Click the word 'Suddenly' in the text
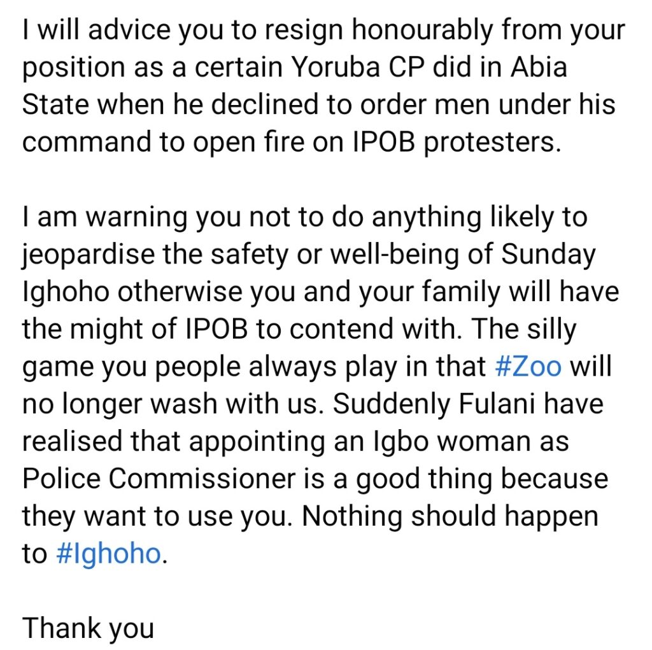 click(392, 404)
